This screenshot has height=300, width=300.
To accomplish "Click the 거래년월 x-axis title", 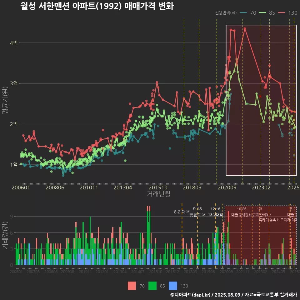I will pyautogui.click(x=159, y=194).
